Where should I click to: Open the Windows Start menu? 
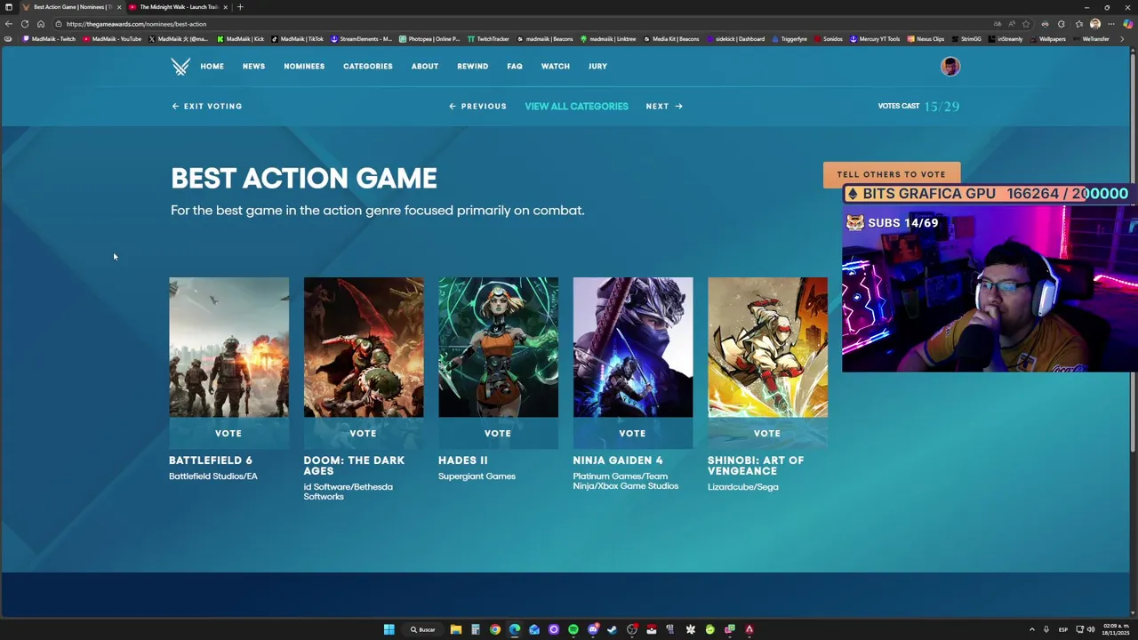389,629
